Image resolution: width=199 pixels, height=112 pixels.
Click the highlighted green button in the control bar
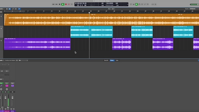[x=136, y=4]
